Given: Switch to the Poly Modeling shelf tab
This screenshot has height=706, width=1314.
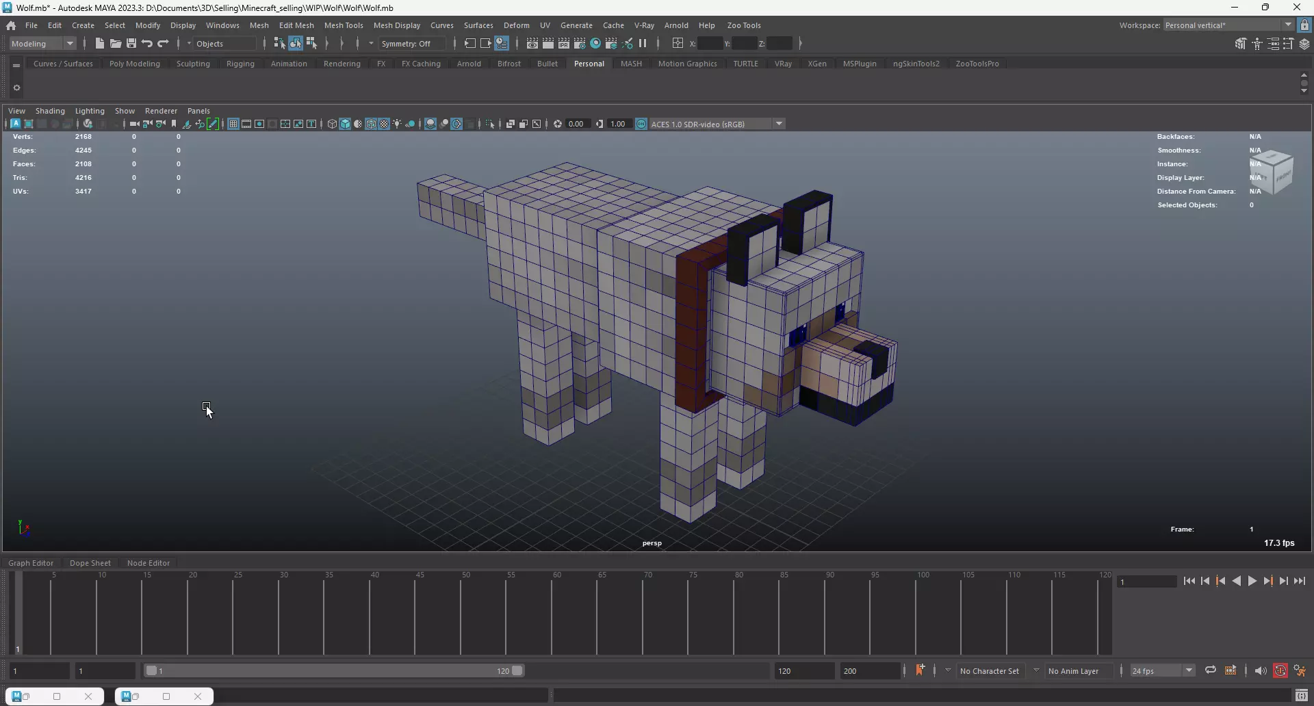Looking at the screenshot, I should (x=135, y=64).
